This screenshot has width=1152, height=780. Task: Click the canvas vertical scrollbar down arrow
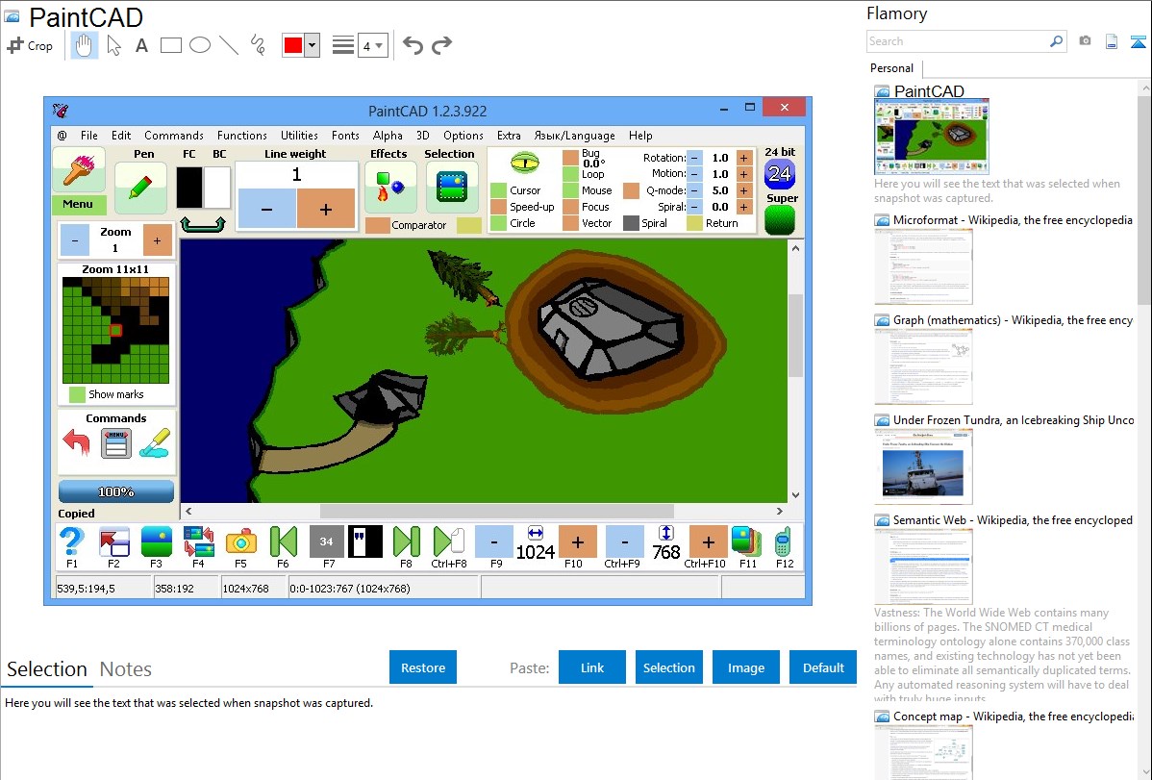pyautogui.click(x=795, y=494)
